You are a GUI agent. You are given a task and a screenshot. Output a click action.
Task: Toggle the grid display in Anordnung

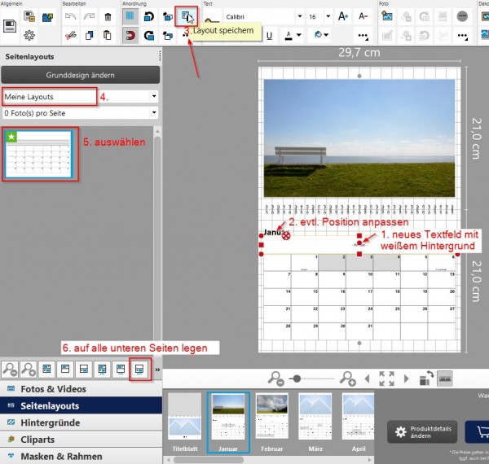click(x=130, y=16)
